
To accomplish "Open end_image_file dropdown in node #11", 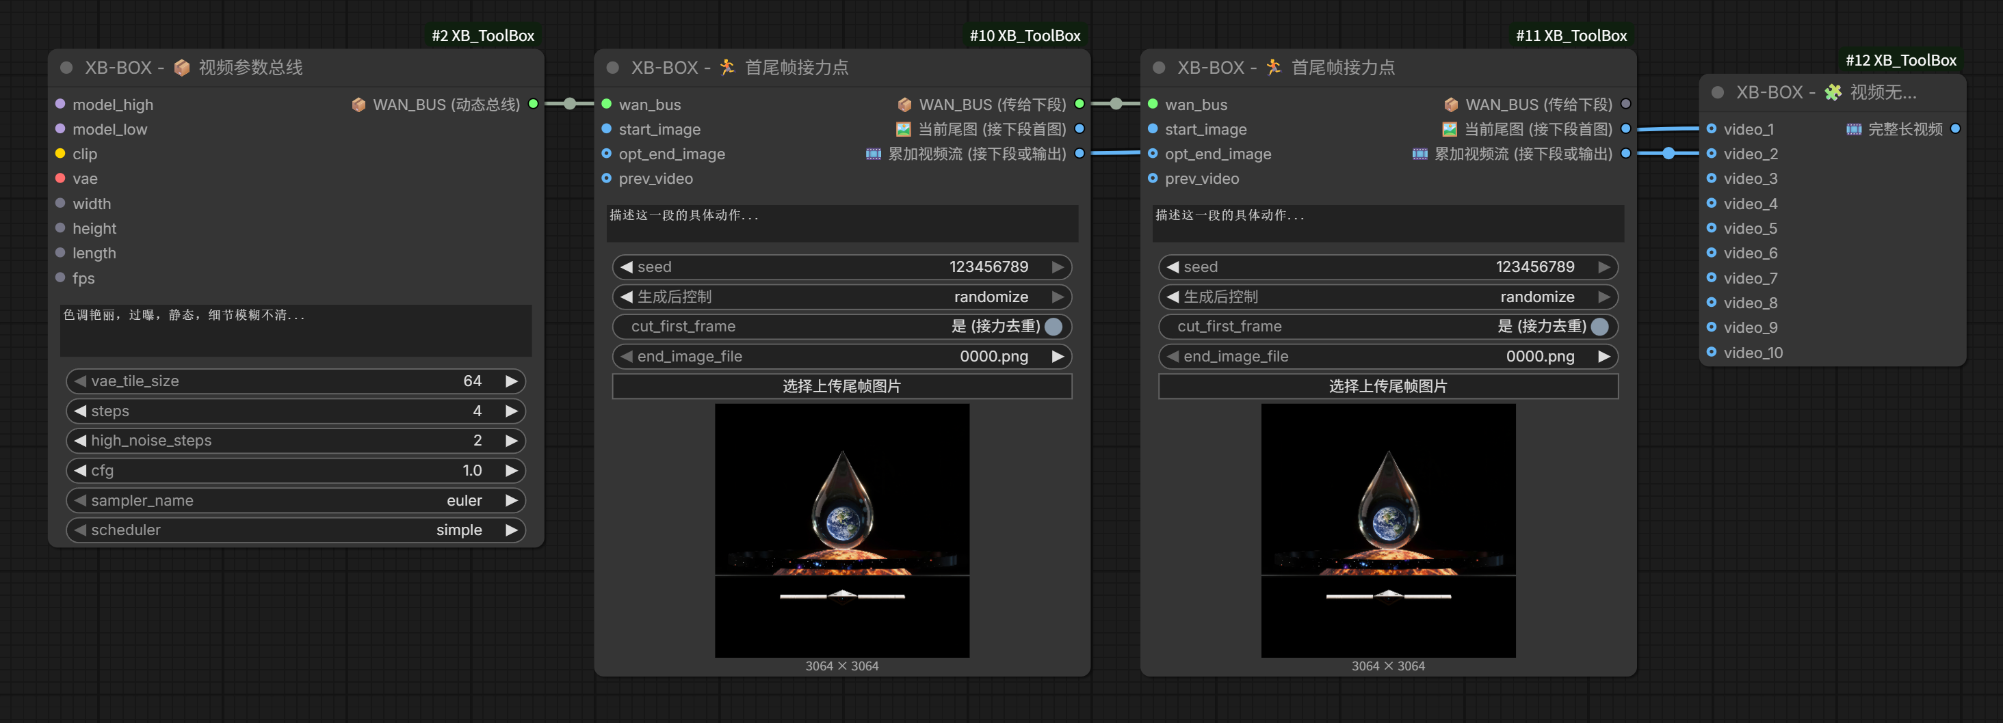I will 1388,357.
